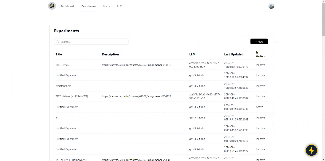Click the Active status of Untitled Experiment
This screenshot has height=161, width=325.
pos(259,107)
